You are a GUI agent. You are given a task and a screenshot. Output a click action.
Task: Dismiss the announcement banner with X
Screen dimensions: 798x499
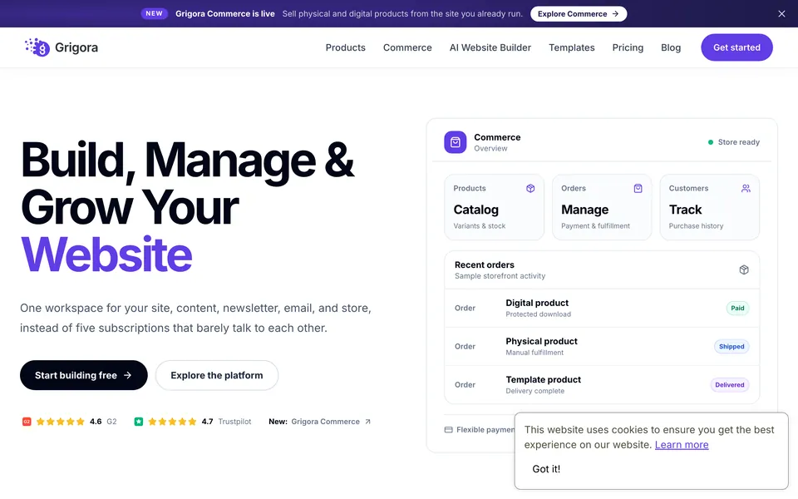(x=781, y=14)
